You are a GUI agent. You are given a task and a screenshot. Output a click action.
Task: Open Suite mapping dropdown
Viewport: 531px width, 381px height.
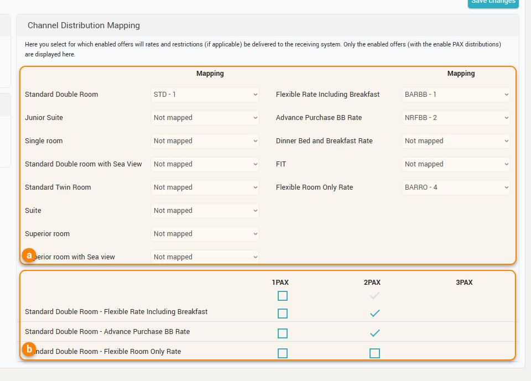[205, 211]
